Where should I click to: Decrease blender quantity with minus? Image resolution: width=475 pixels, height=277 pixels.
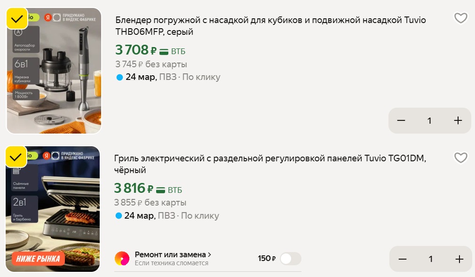(x=401, y=121)
